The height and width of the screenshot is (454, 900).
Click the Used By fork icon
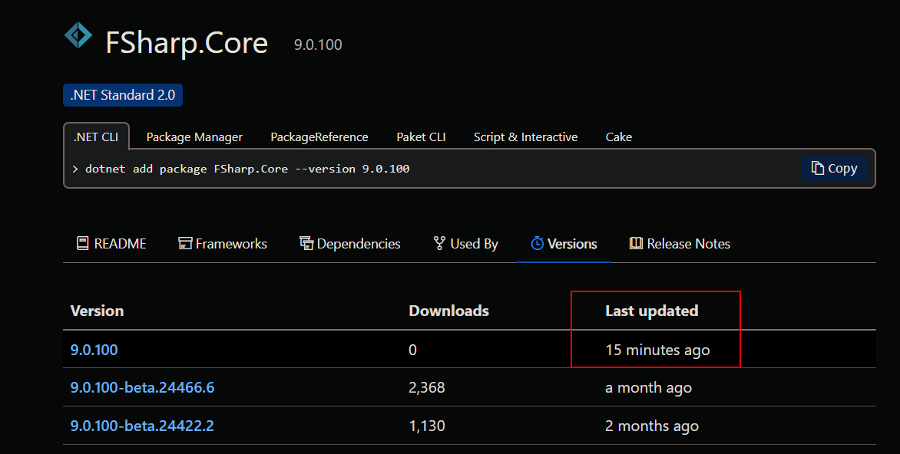tap(439, 244)
